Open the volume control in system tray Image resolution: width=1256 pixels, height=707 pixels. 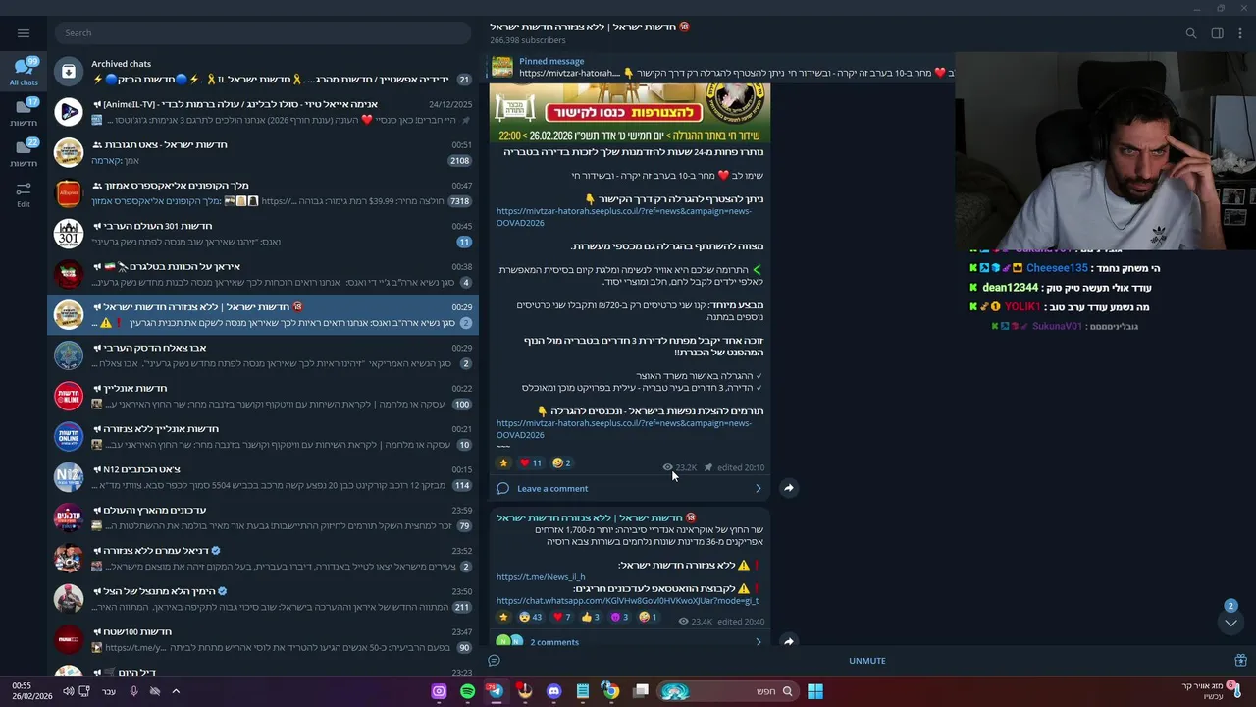point(68,691)
